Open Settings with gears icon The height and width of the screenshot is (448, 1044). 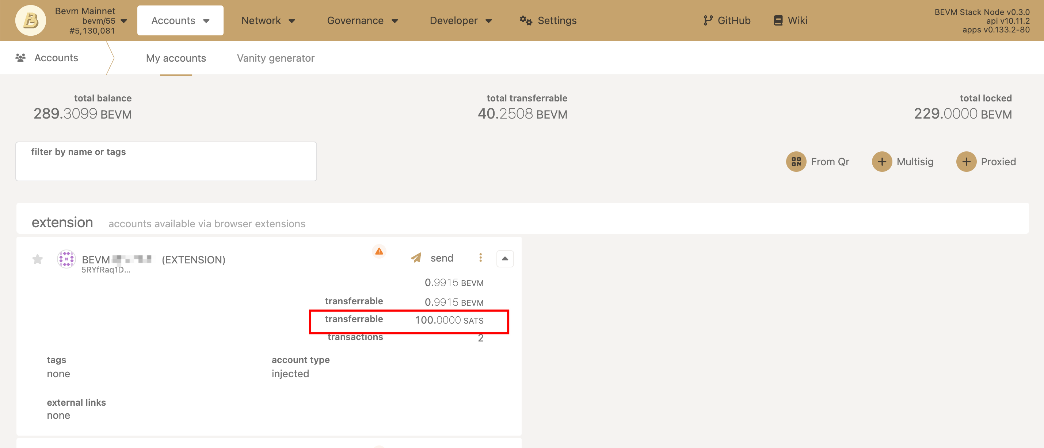pyautogui.click(x=548, y=21)
